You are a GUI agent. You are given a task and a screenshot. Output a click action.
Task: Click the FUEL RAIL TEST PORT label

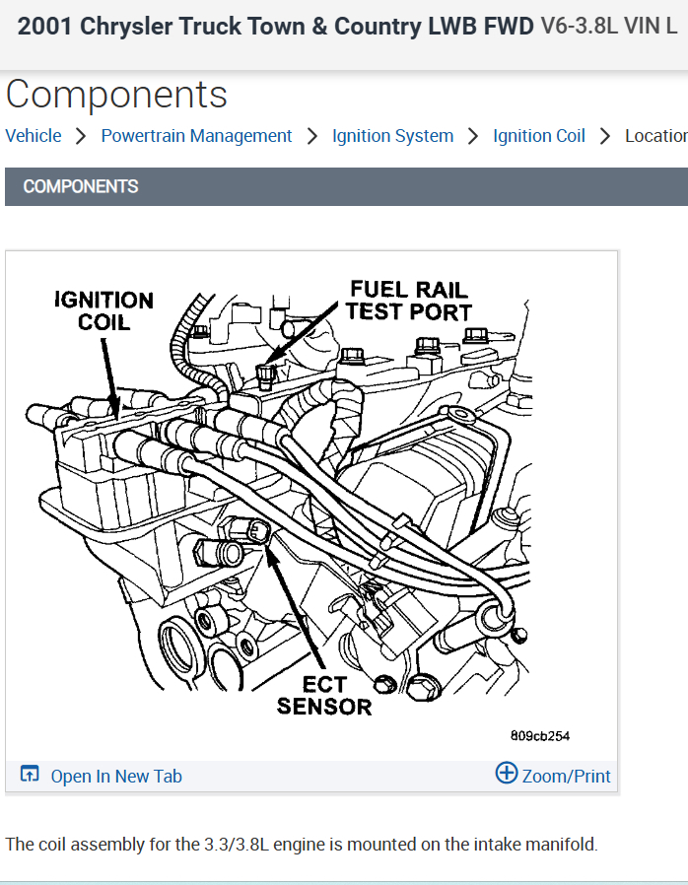coord(409,301)
